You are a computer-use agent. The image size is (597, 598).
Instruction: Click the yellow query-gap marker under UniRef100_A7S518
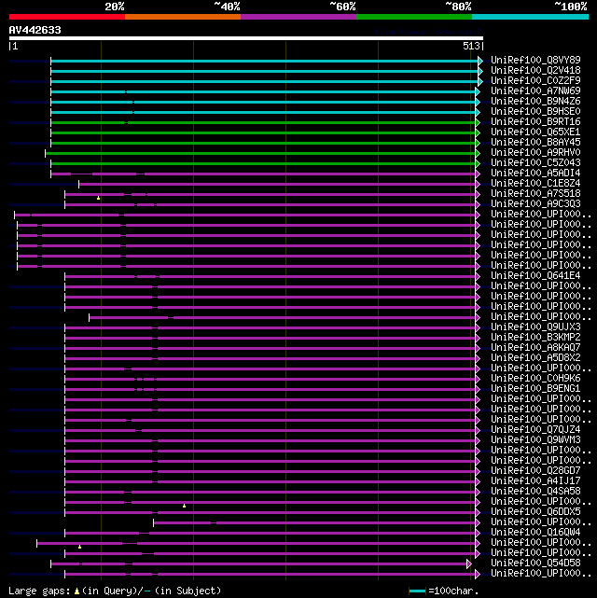pyautogui.click(x=98, y=198)
